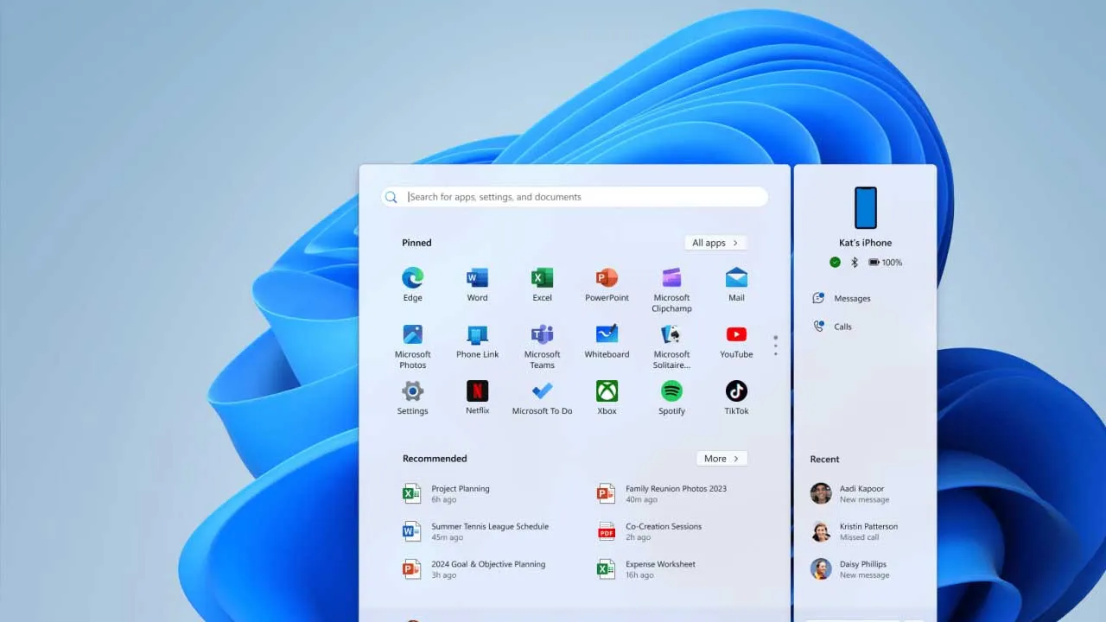Open Co-Creation Sessions PDF
This screenshot has width=1106, height=622.
pos(649,531)
